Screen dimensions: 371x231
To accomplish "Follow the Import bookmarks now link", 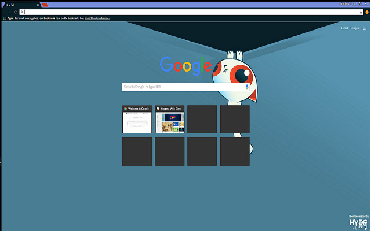I will click(97, 18).
